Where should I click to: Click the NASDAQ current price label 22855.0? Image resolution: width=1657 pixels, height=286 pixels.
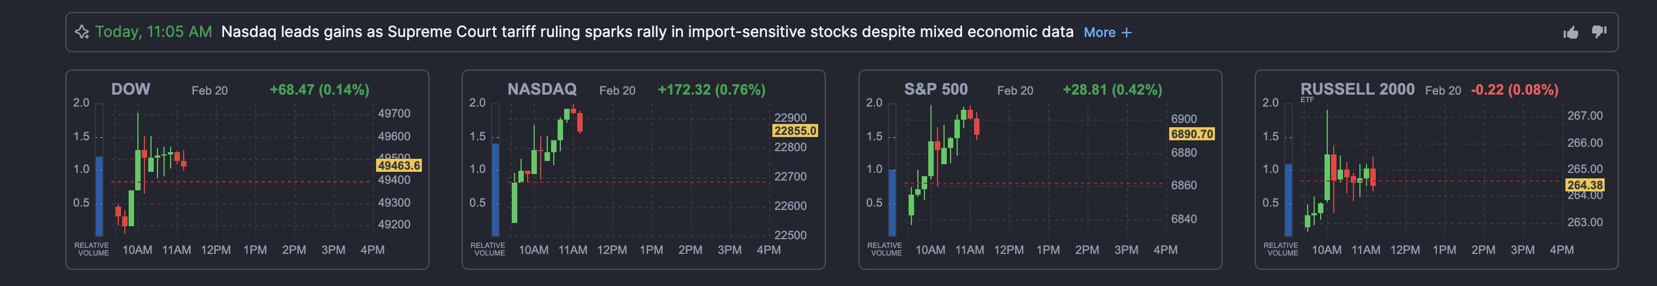point(795,131)
